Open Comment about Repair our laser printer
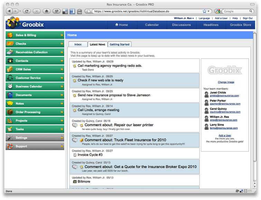261x200 pixels. [119, 125]
